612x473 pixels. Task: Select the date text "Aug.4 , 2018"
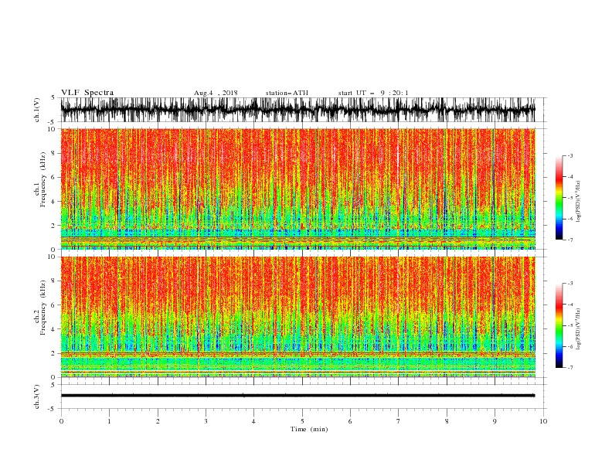(216, 93)
